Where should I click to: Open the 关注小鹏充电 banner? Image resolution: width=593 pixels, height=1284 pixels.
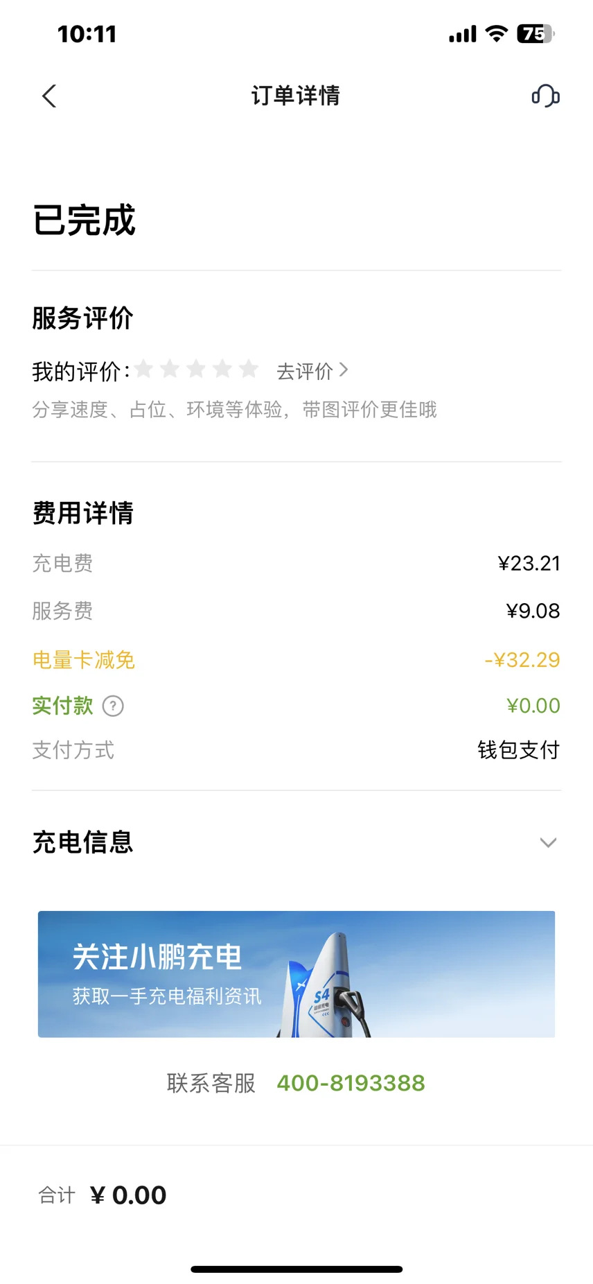click(296, 974)
